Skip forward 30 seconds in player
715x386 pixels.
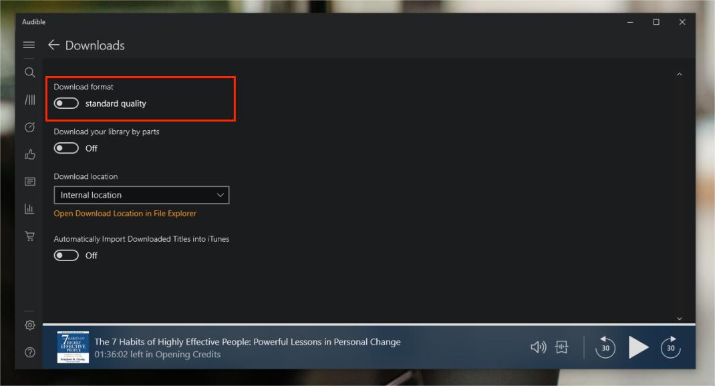point(671,347)
